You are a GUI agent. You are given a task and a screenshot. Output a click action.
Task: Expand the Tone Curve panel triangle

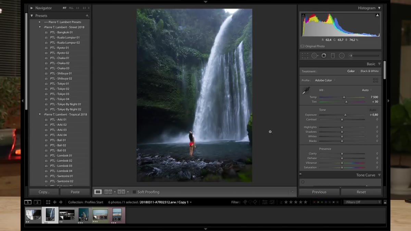point(379,175)
